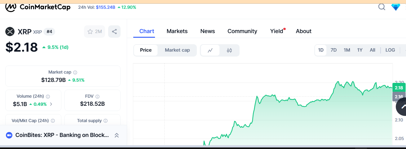Click the $218.52B FDV value
This screenshot has height=149, width=406.
pos(92,104)
